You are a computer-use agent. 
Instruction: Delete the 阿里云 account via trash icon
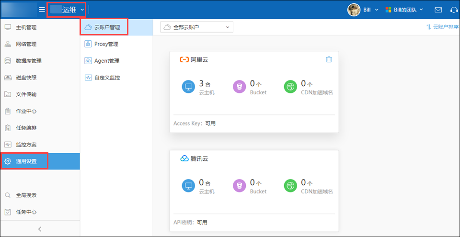point(329,59)
